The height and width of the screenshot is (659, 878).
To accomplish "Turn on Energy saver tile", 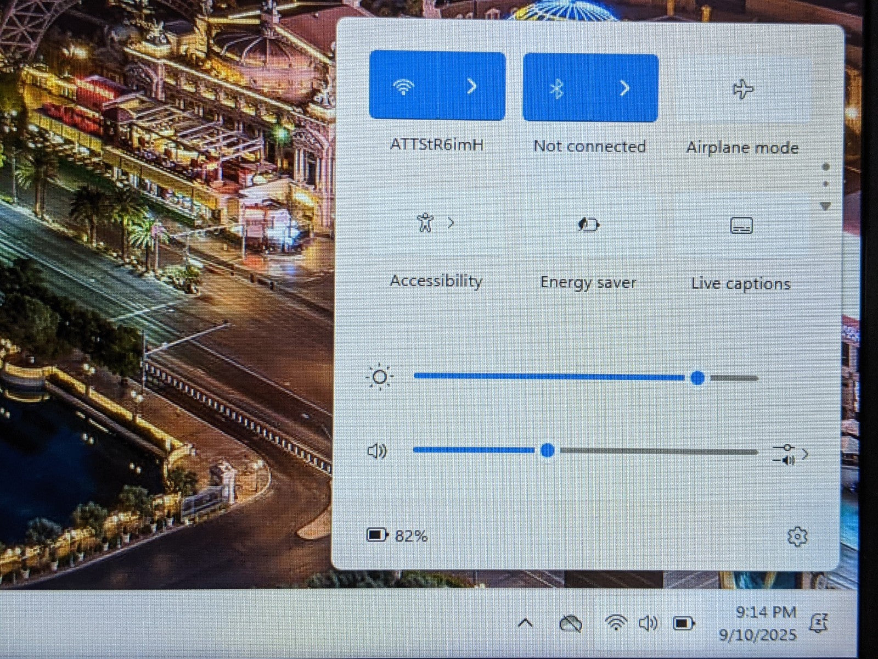I will [588, 225].
